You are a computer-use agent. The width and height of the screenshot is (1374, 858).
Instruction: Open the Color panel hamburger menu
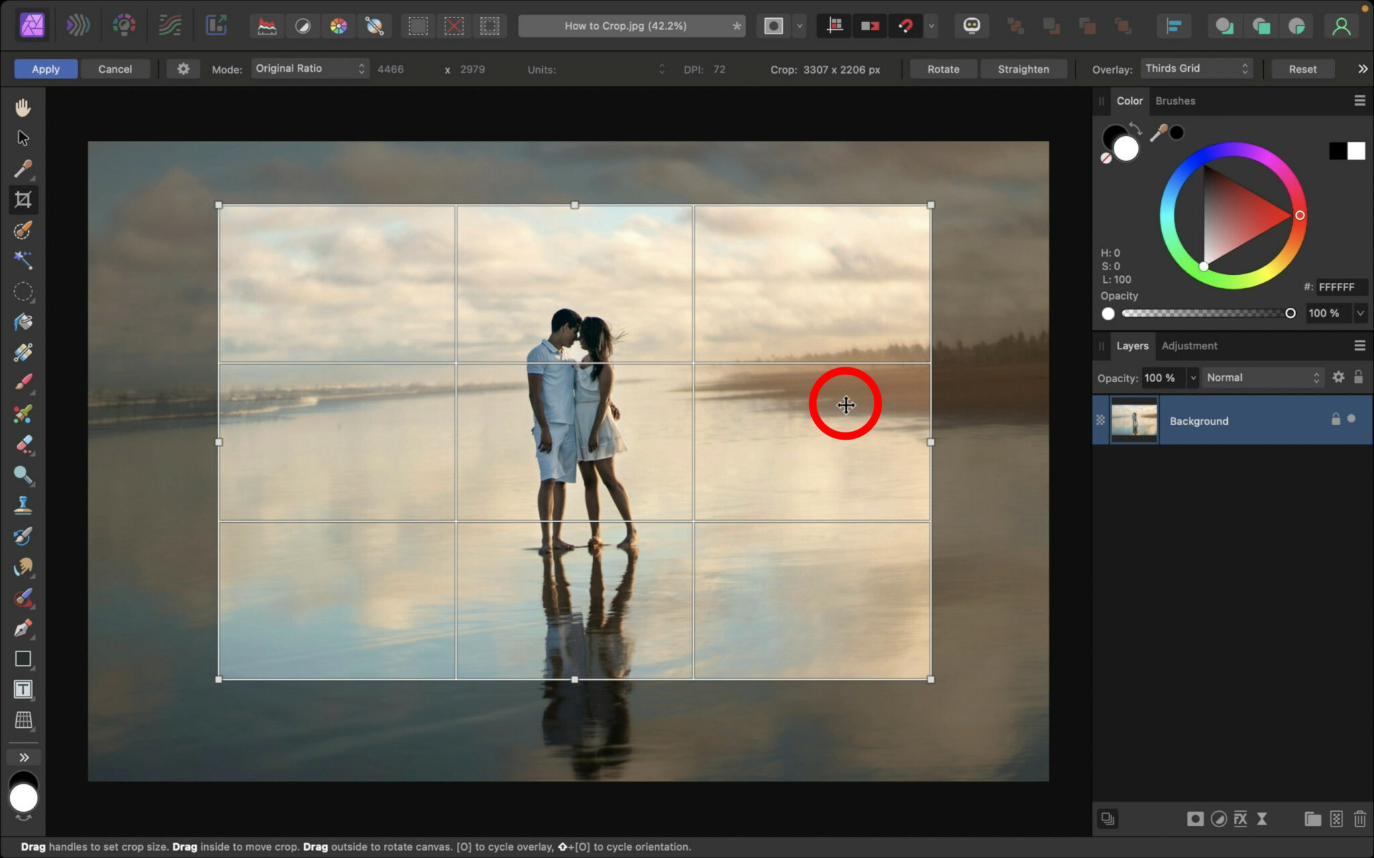(1359, 101)
